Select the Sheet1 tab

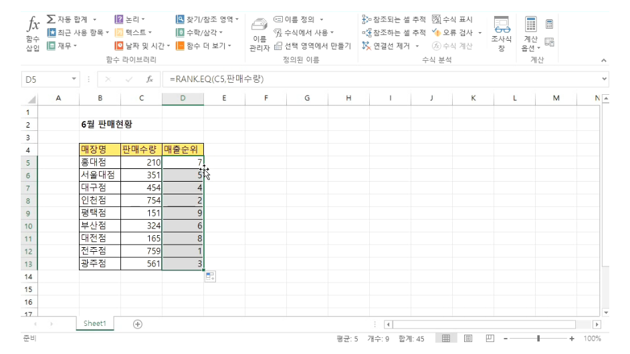point(94,324)
